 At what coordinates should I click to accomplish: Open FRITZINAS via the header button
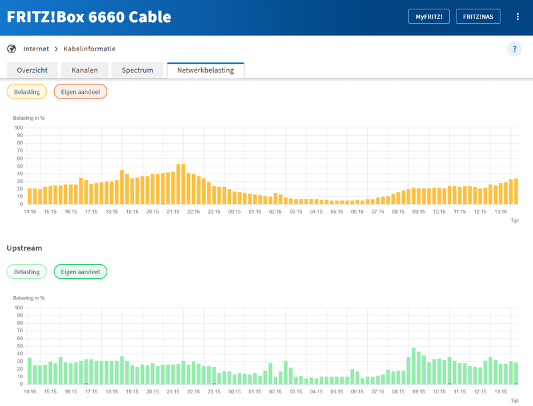479,16
